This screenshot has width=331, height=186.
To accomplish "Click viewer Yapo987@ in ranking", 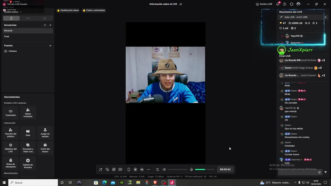I will pyautogui.click(x=297, y=36).
